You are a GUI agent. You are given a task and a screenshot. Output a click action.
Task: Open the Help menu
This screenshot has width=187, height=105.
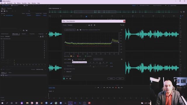tap(39, 3)
